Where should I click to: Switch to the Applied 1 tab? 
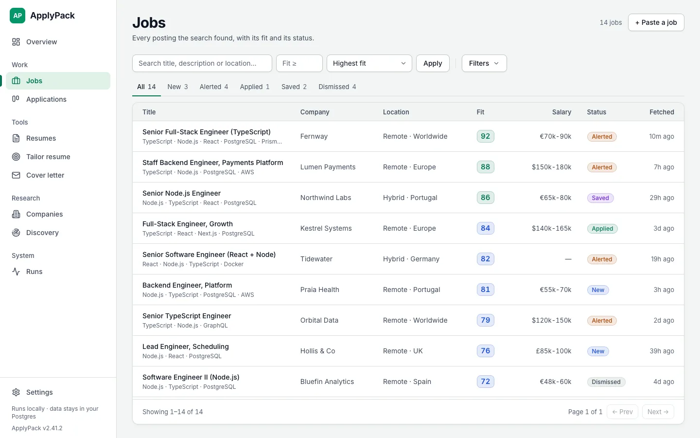click(x=255, y=87)
